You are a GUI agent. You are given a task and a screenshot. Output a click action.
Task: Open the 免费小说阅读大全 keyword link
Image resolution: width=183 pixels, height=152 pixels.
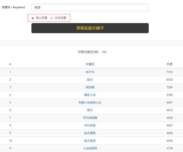tap(90, 102)
